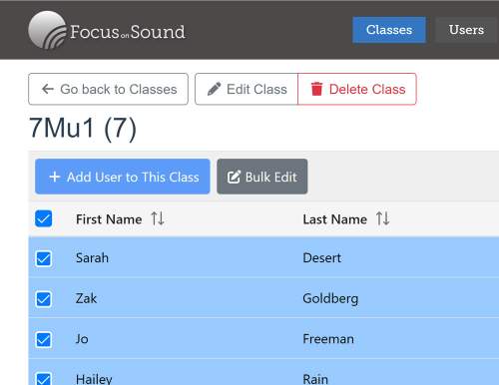Open the Bulk Edit button
This screenshot has height=385, width=499.
262,177
